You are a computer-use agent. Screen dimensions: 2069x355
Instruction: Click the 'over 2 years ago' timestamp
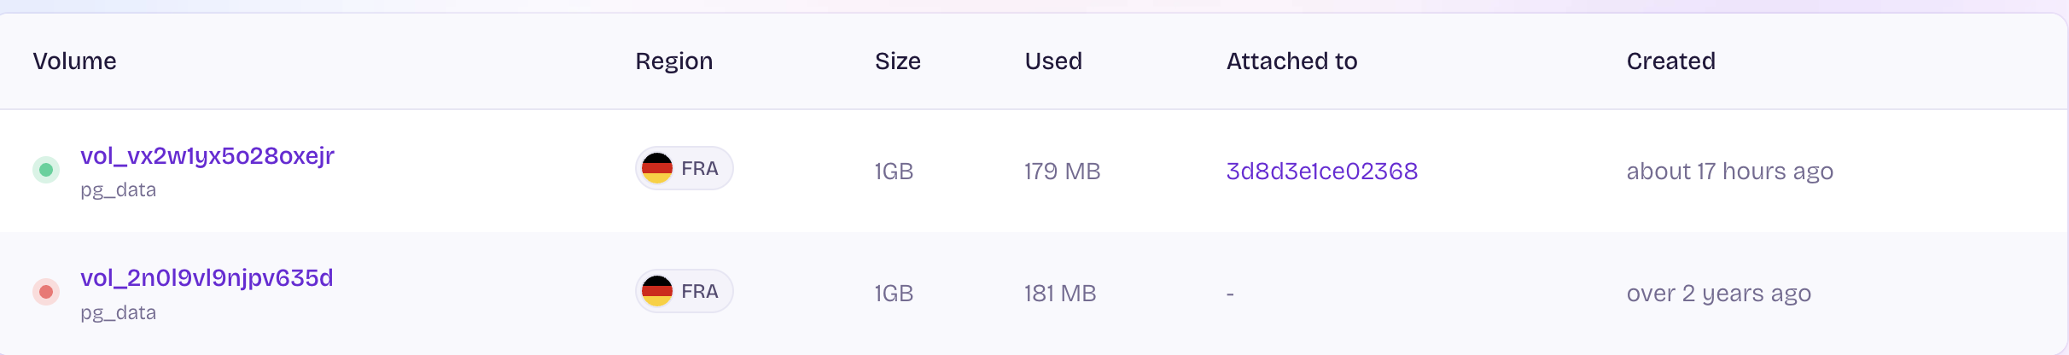[x=1719, y=294]
